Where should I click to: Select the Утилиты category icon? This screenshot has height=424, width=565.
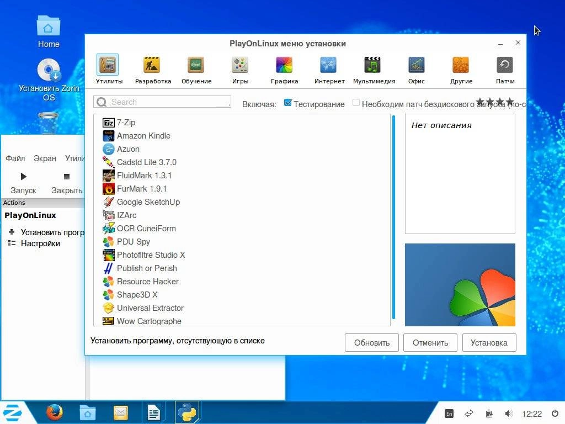108,65
